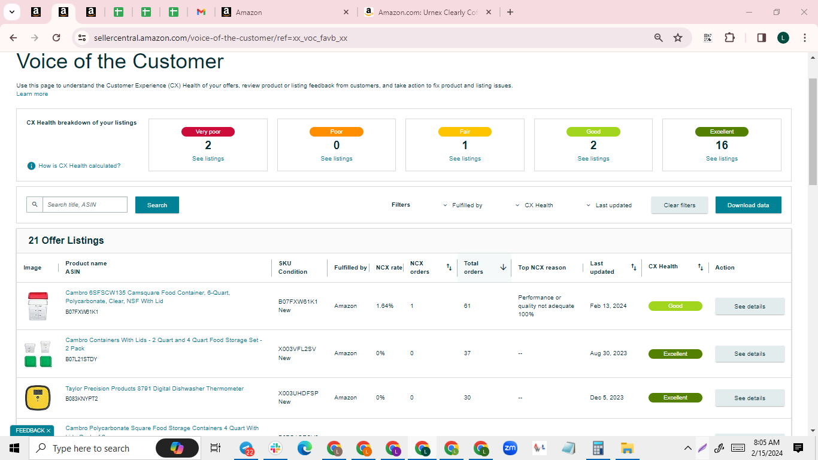Click the browser address bar URL
818x460 pixels.
coord(220,38)
